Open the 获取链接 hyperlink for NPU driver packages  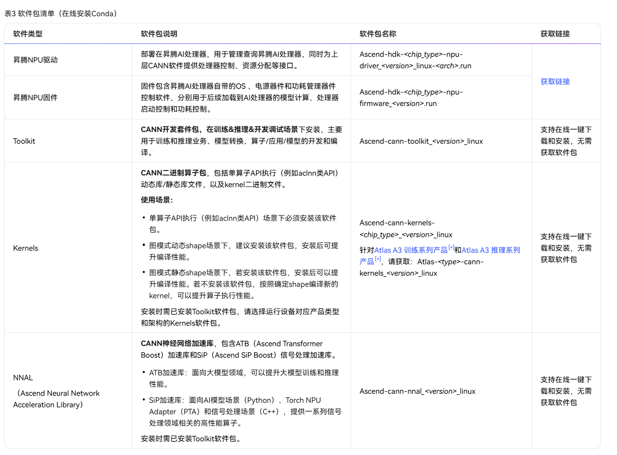click(555, 82)
